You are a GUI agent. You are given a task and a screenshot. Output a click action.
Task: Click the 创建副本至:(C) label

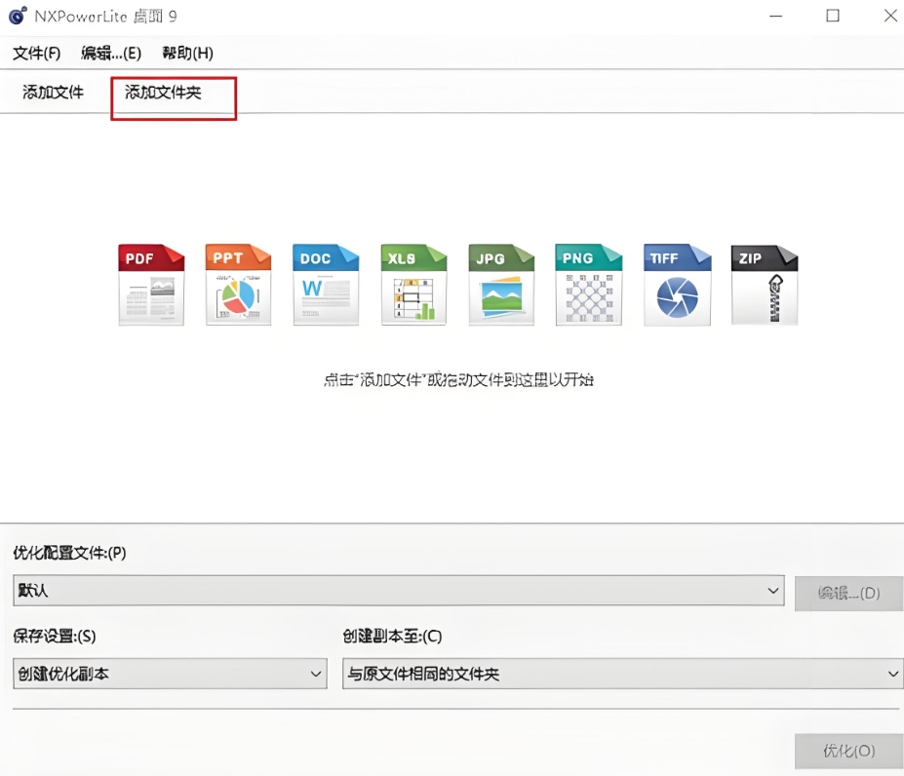coord(392,636)
